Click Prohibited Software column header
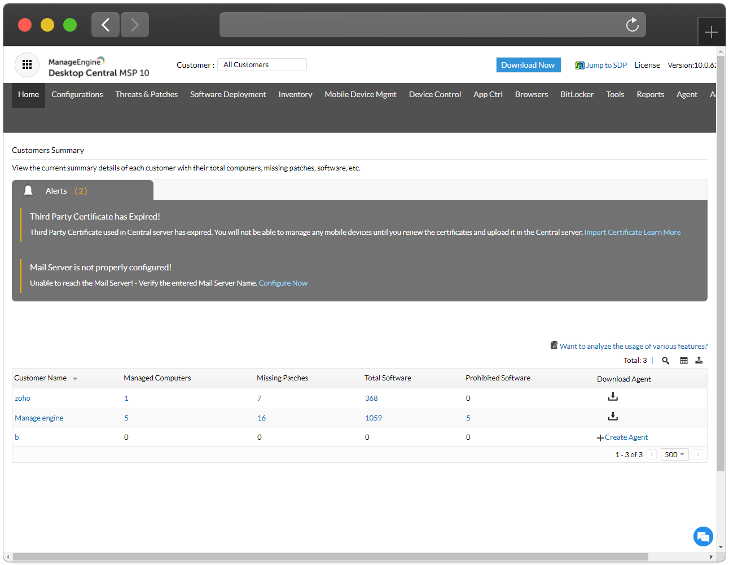The width and height of the screenshot is (729, 565). [x=498, y=378]
